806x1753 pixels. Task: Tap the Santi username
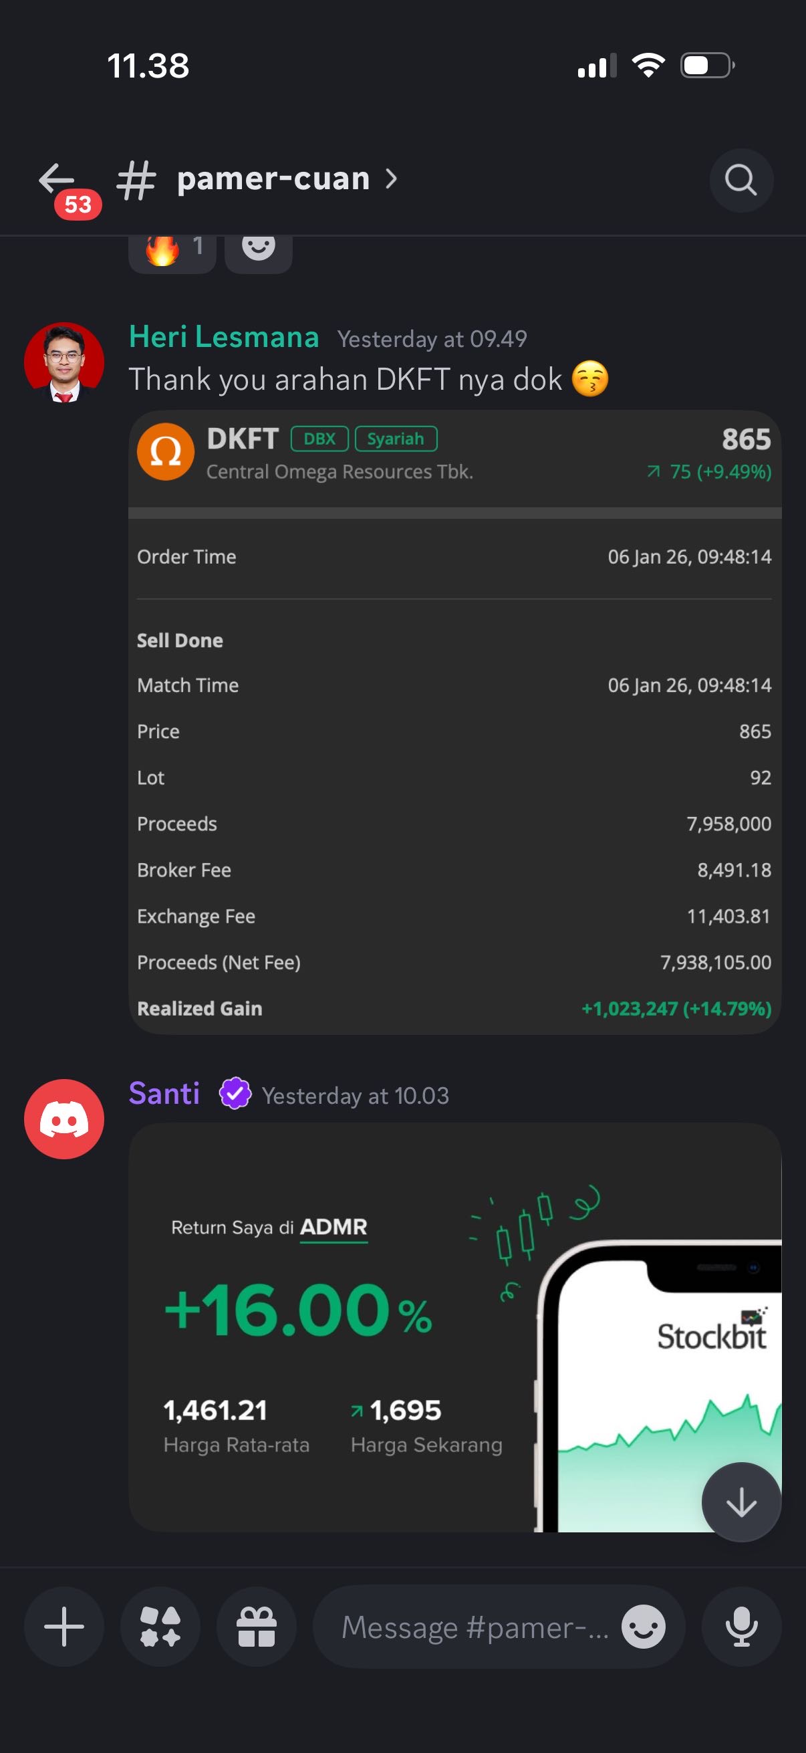click(x=164, y=1094)
